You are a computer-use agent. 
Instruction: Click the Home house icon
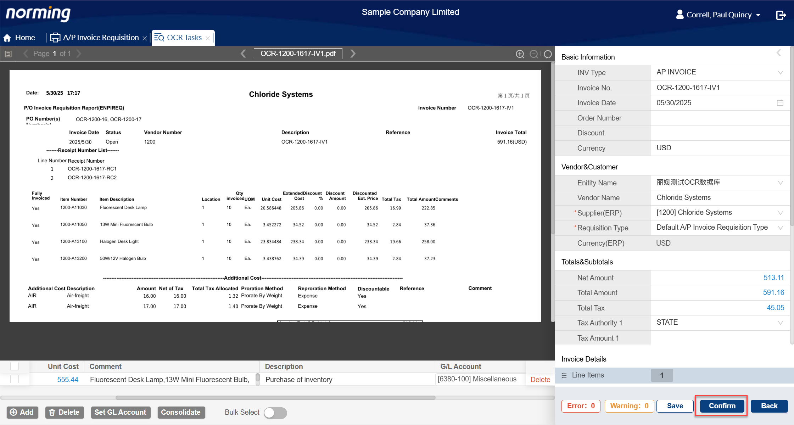click(7, 38)
